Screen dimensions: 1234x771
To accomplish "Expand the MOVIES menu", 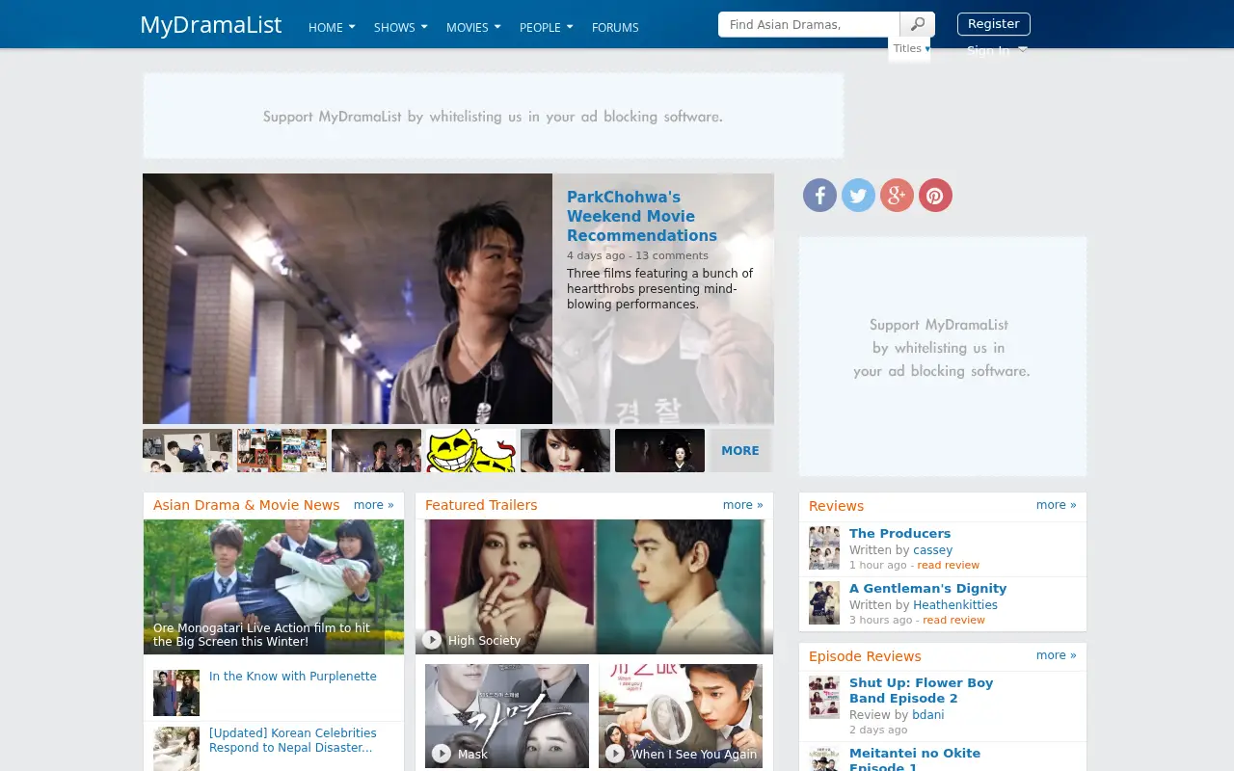I will pos(473,27).
